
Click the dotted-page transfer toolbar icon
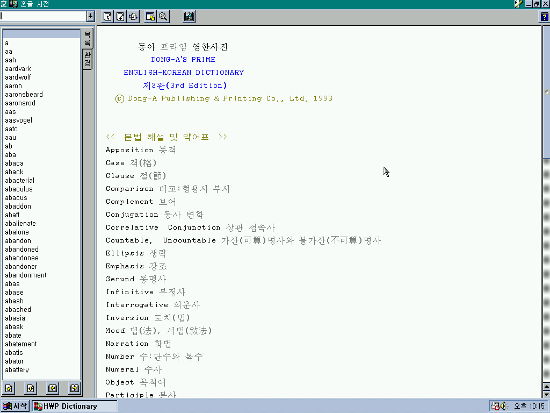(x=133, y=17)
